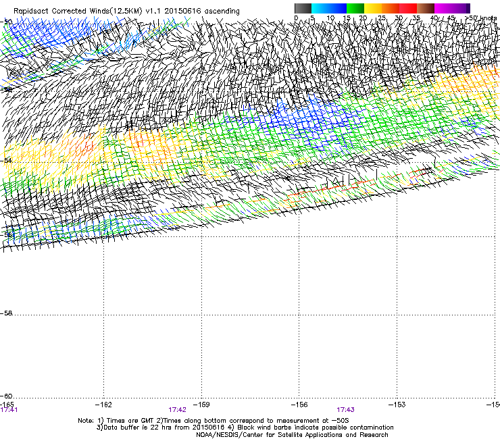Image resolution: width=500 pixels, height=439 pixels.
Task: Click the legend scale value '20'
Action: coord(363,18)
